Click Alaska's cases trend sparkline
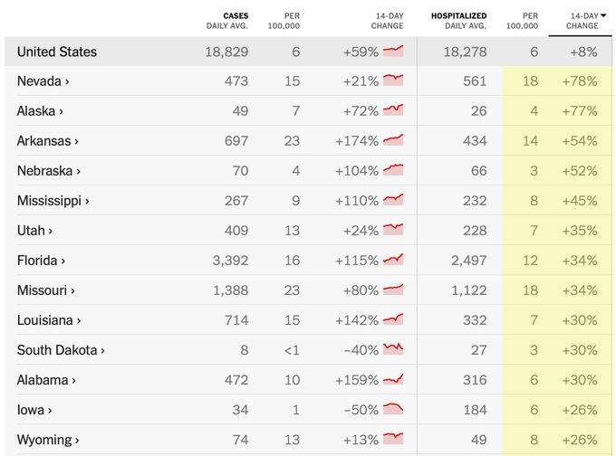 pyautogui.click(x=393, y=110)
